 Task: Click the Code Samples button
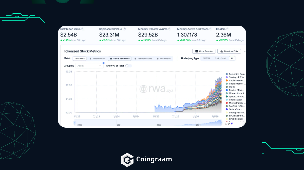204,51
